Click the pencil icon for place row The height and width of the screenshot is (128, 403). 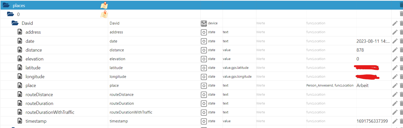click(395, 86)
